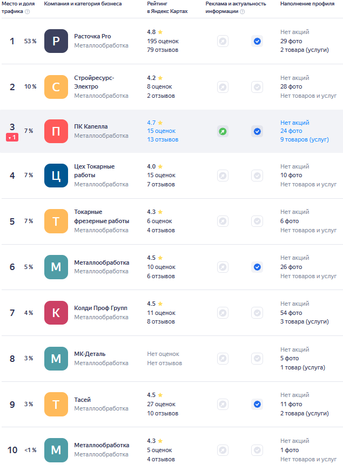Click the grey verification mark in place 10 row
343x471 pixels.
257,450
